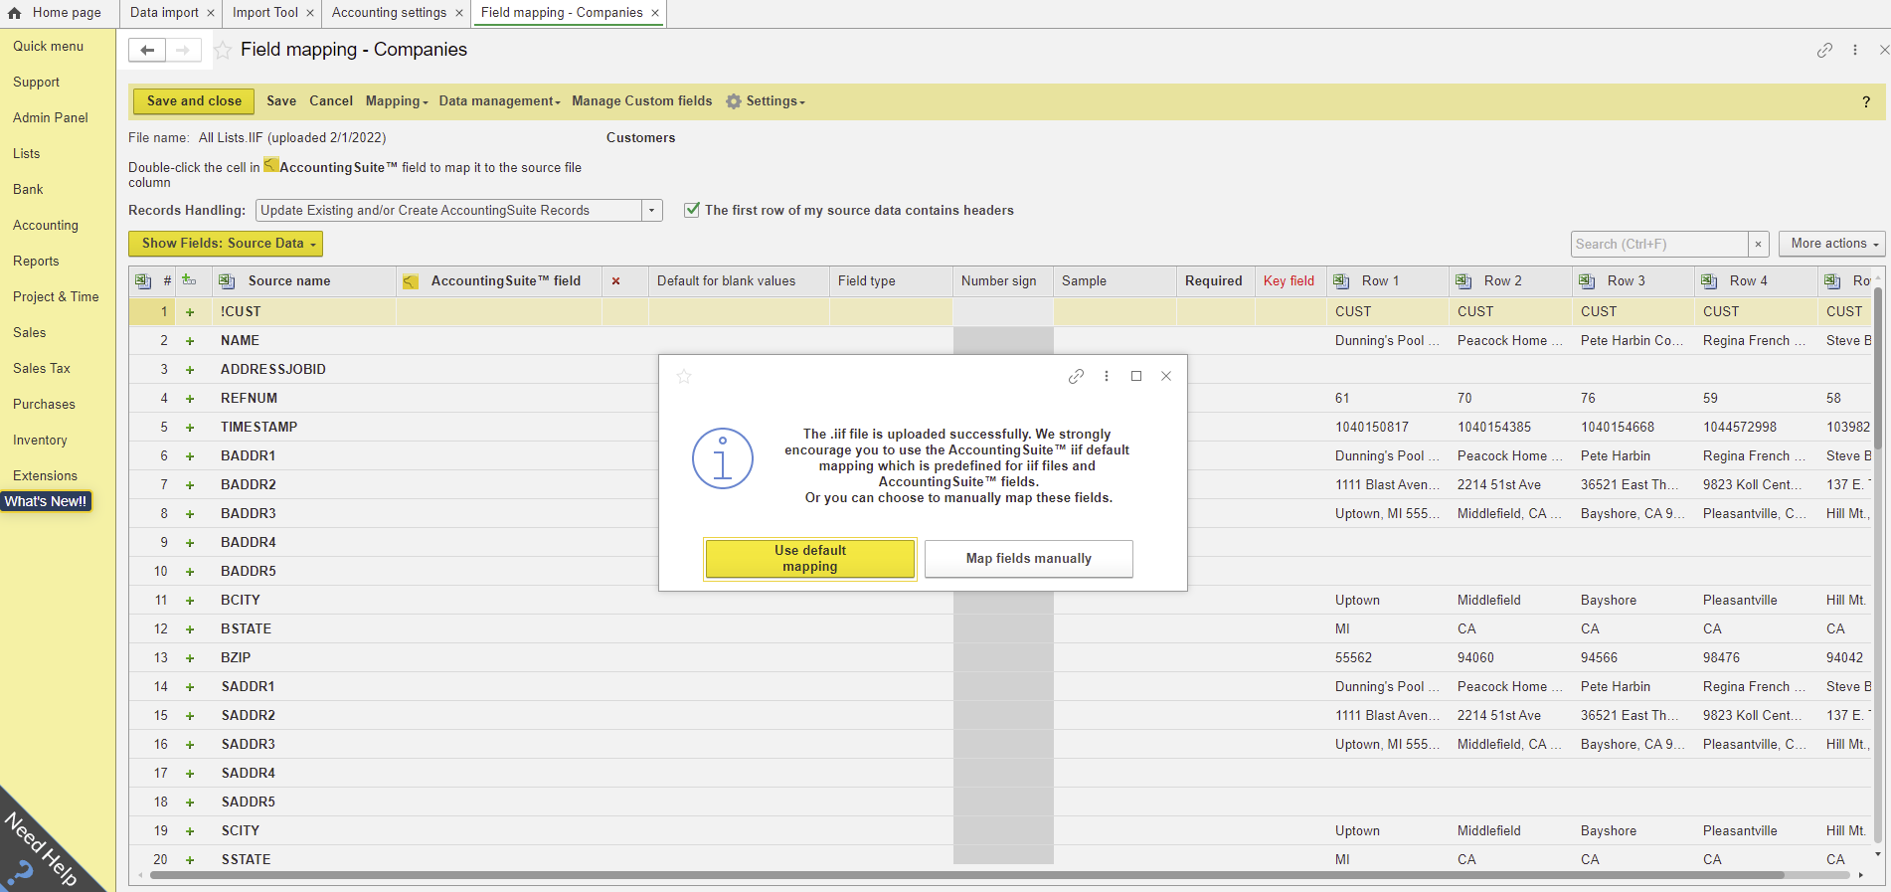The width and height of the screenshot is (1891, 892).
Task: Copy dialog link using chain icon
Action: point(1076,376)
